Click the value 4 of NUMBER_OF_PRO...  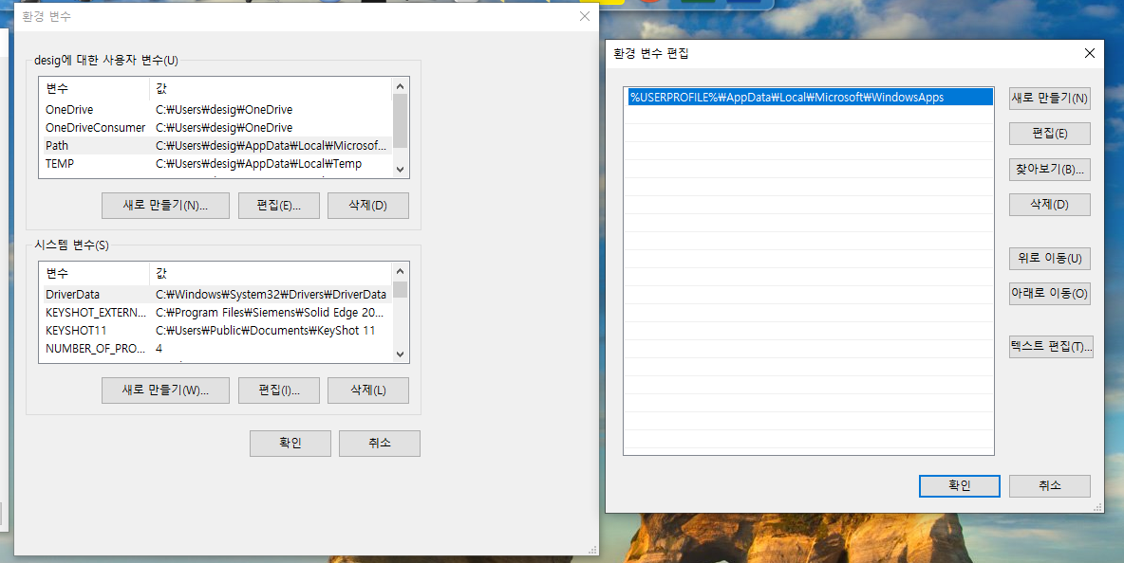pyautogui.click(x=159, y=349)
